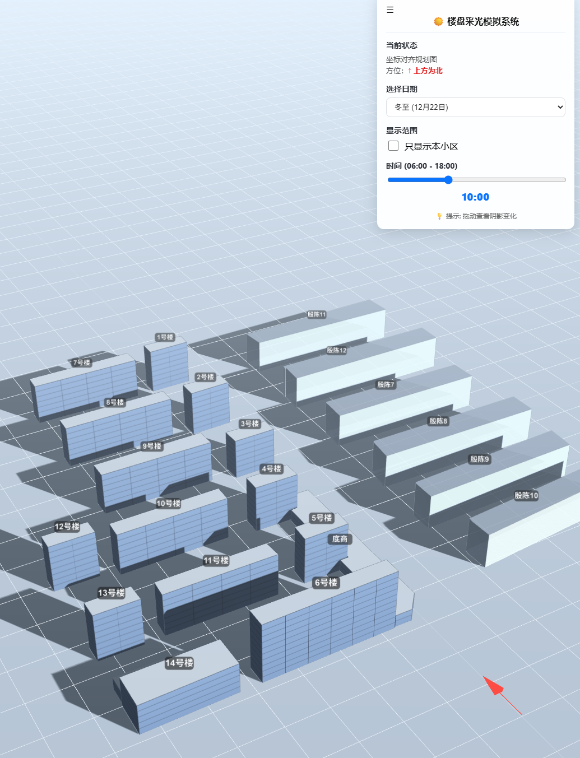Click the 底商 label

point(340,539)
